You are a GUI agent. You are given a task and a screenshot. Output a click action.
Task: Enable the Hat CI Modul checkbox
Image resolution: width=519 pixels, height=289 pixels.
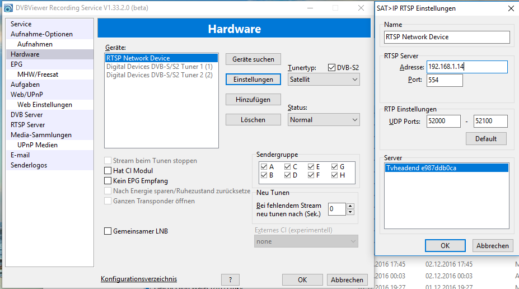pyautogui.click(x=107, y=171)
